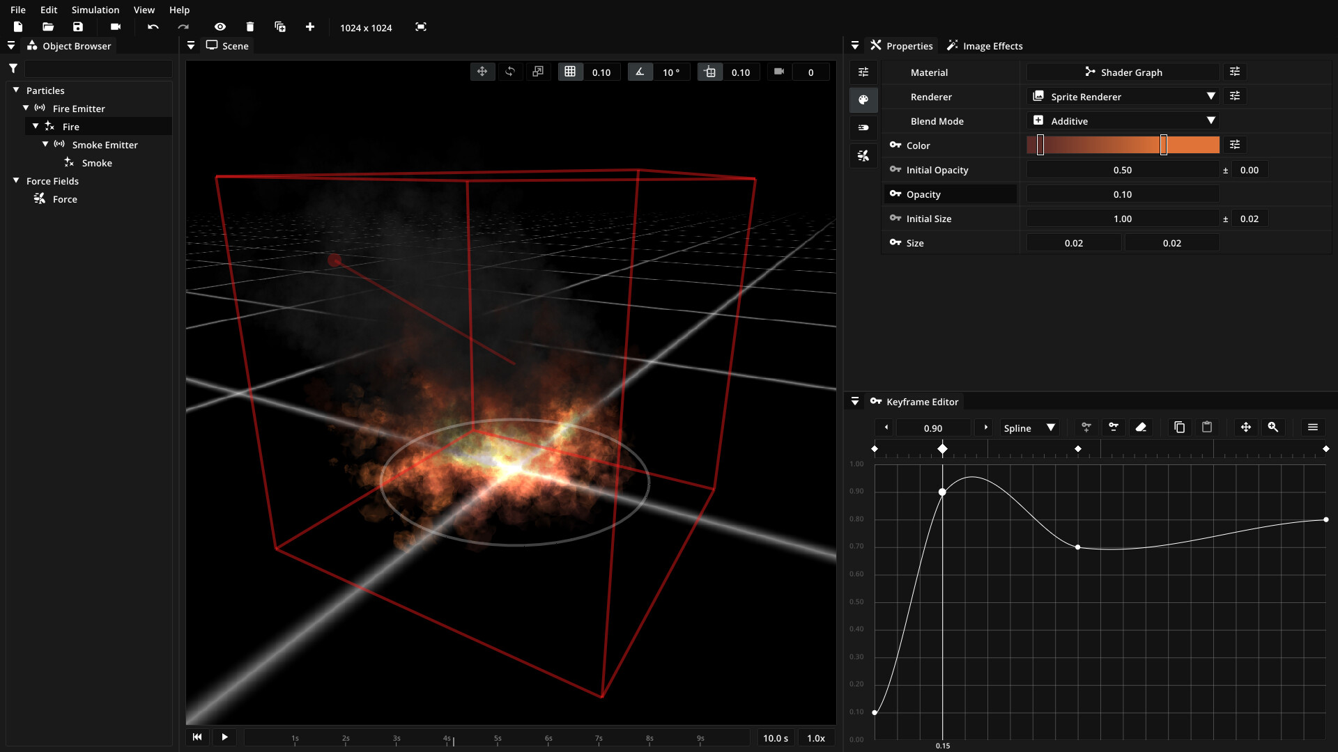
Task: Click the eraser icon in Keyframe Editor
Action: [x=1141, y=428]
